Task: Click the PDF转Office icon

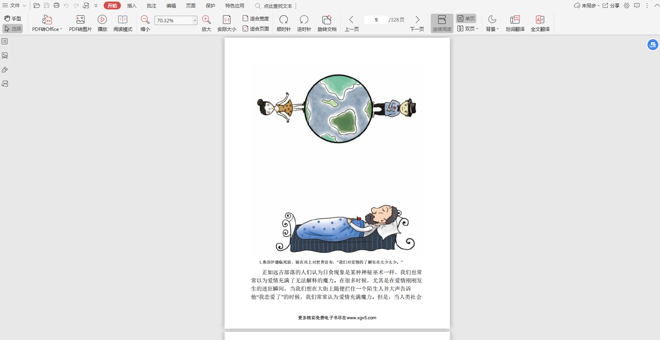Action: (x=47, y=20)
